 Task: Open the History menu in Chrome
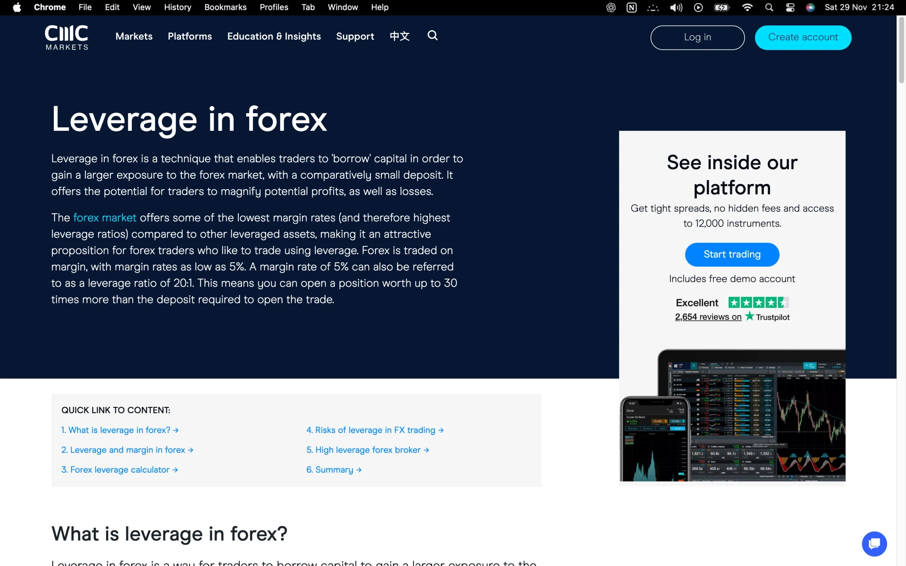(177, 7)
